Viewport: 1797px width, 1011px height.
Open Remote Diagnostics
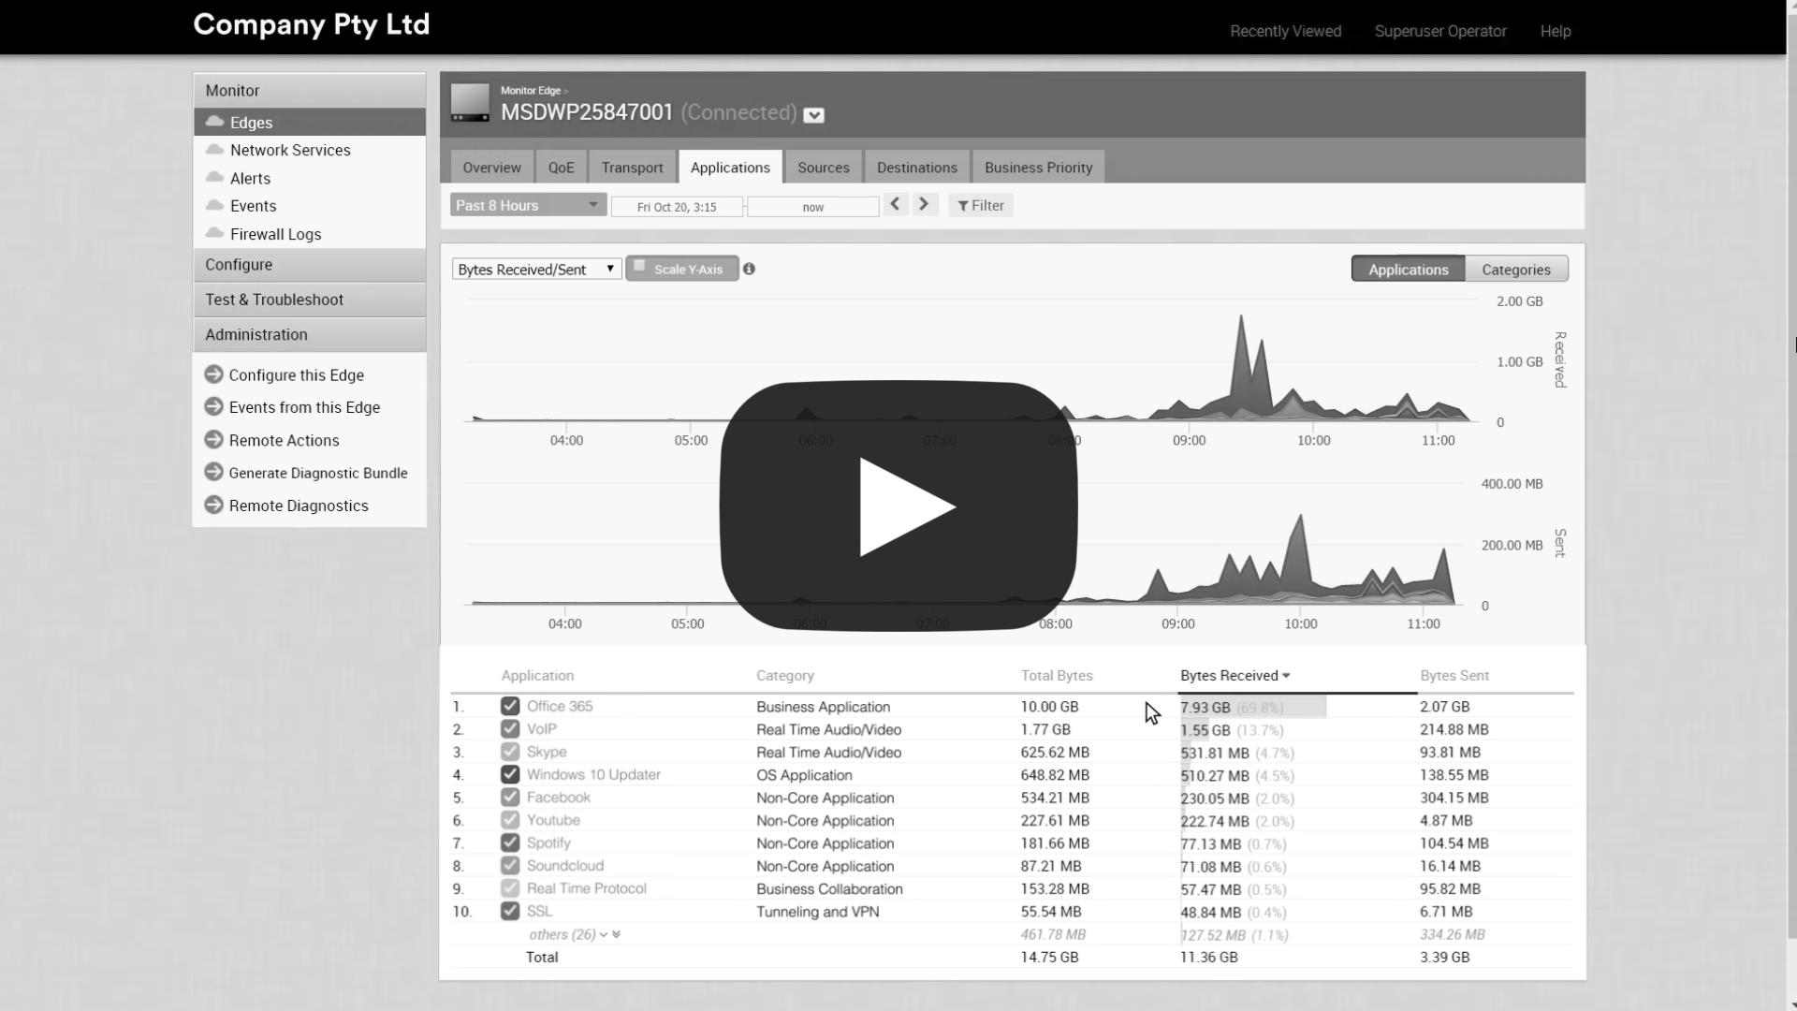pyautogui.click(x=298, y=505)
